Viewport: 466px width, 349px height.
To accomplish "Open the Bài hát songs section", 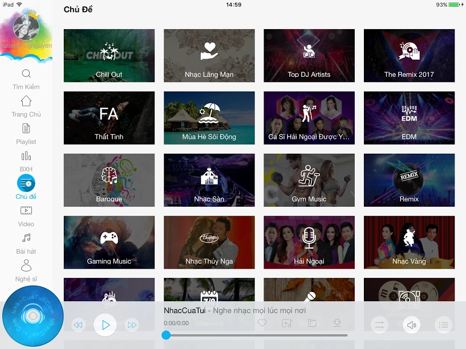I will click(26, 242).
